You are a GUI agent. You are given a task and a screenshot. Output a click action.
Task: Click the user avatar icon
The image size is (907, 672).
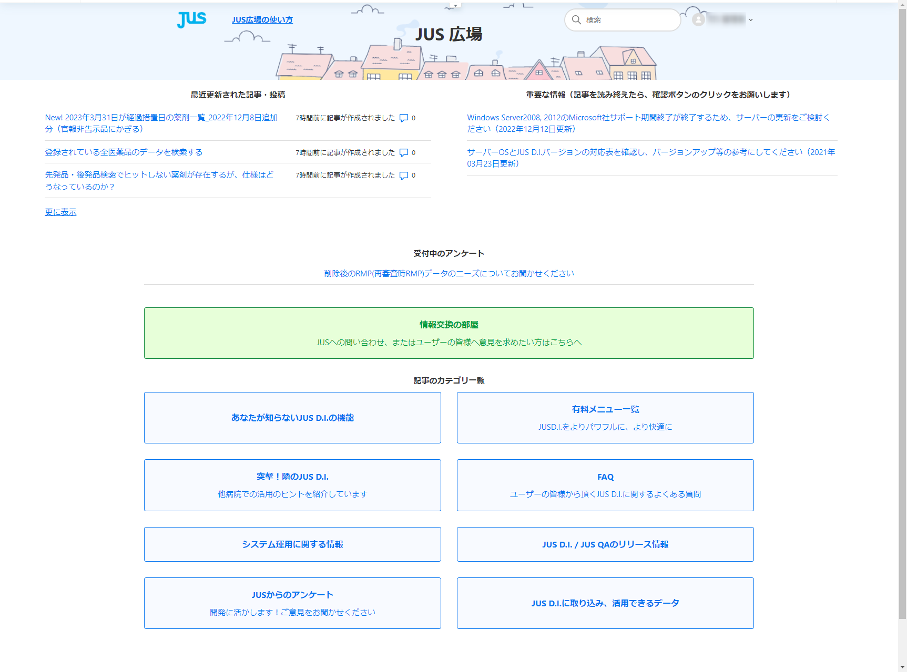(x=698, y=19)
